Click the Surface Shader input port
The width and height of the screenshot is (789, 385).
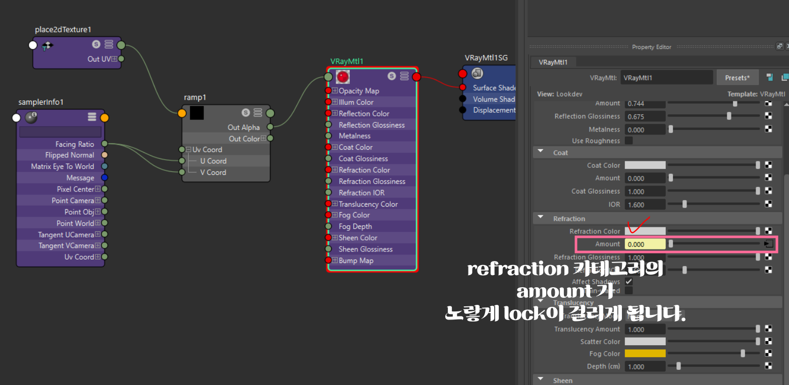pyautogui.click(x=462, y=88)
